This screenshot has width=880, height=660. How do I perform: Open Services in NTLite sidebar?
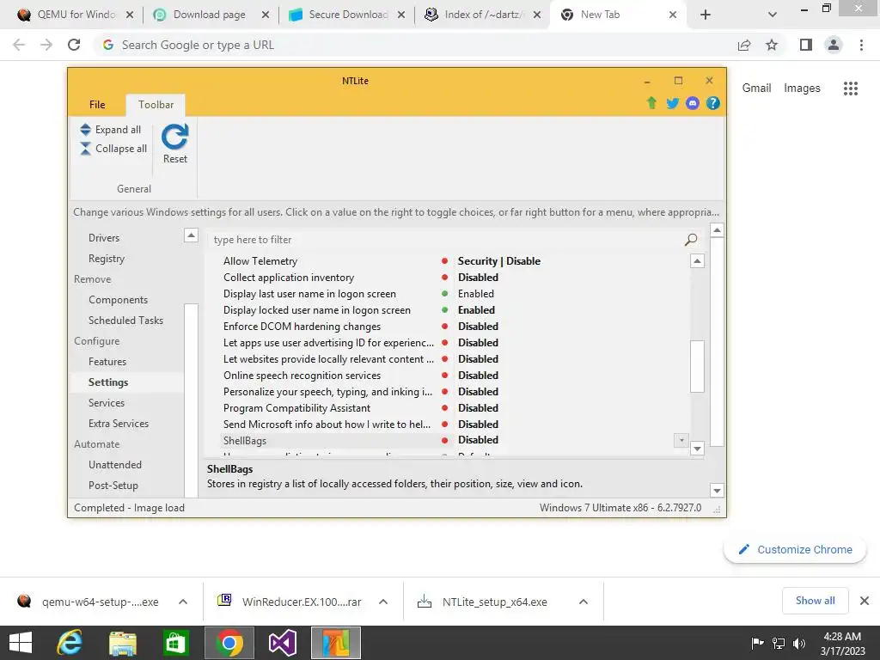(x=106, y=403)
